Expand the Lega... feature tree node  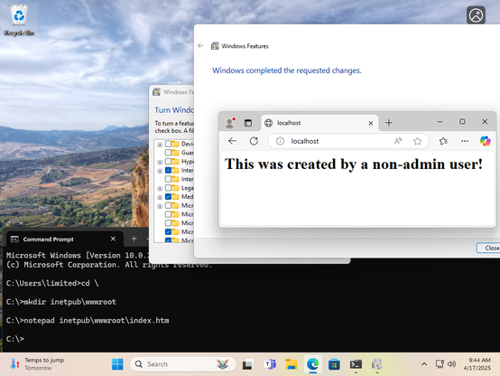[160, 189]
